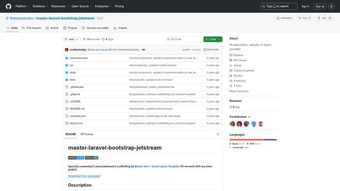Go to the Pricing page
This screenshot has width=340, height=191.
tap(119, 6)
